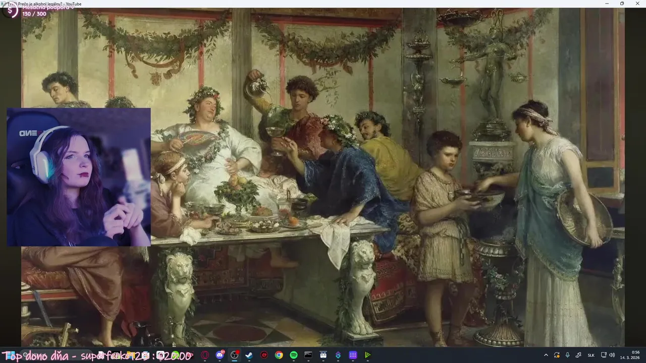Open the red round app icon next to Steam
The height and width of the screenshot is (363, 646).
[264, 355]
